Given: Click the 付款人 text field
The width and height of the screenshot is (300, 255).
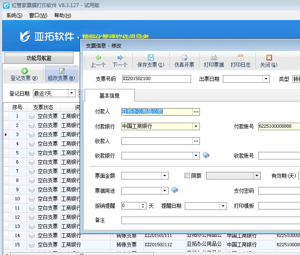Looking at the screenshot, I should point(157,112).
